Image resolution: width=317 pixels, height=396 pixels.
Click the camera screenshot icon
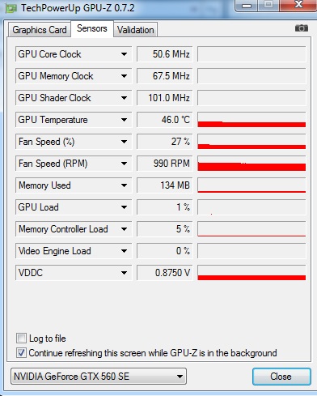[302, 28]
